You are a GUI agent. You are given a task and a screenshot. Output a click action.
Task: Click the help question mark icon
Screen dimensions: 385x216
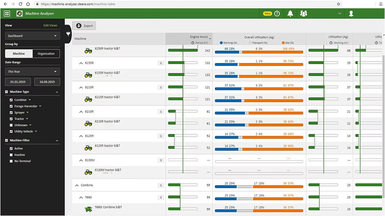click(277, 13)
